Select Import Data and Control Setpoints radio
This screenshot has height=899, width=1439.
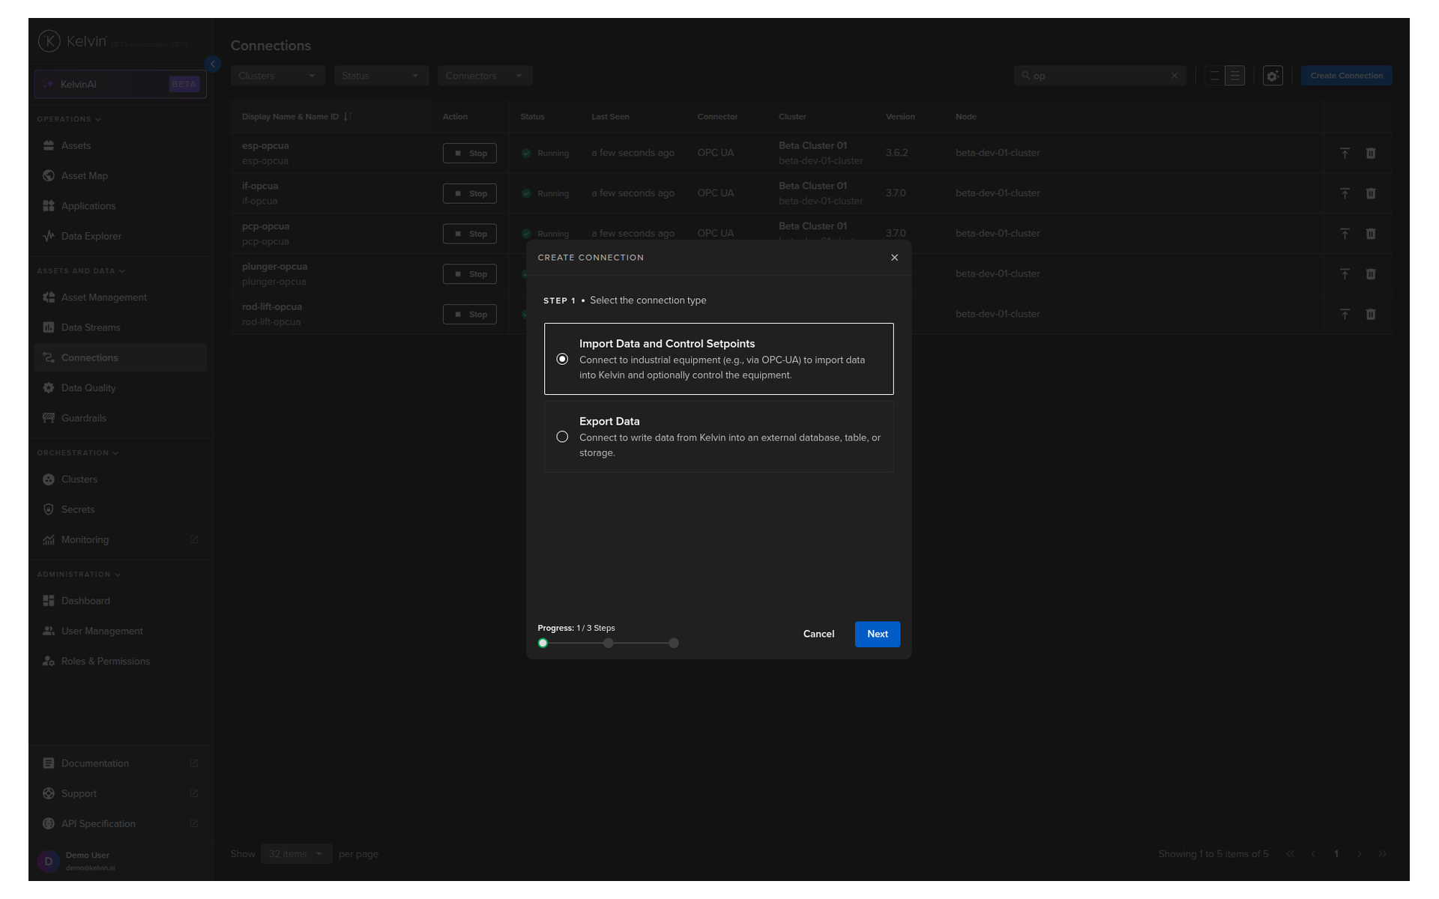pos(562,359)
